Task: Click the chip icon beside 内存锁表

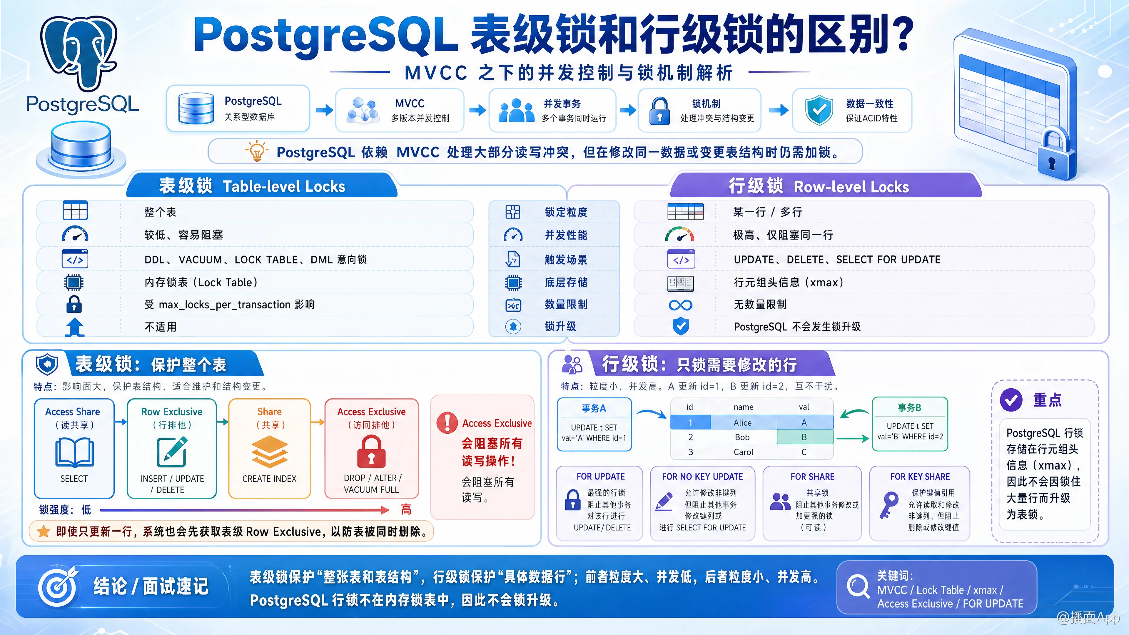Action: [74, 282]
